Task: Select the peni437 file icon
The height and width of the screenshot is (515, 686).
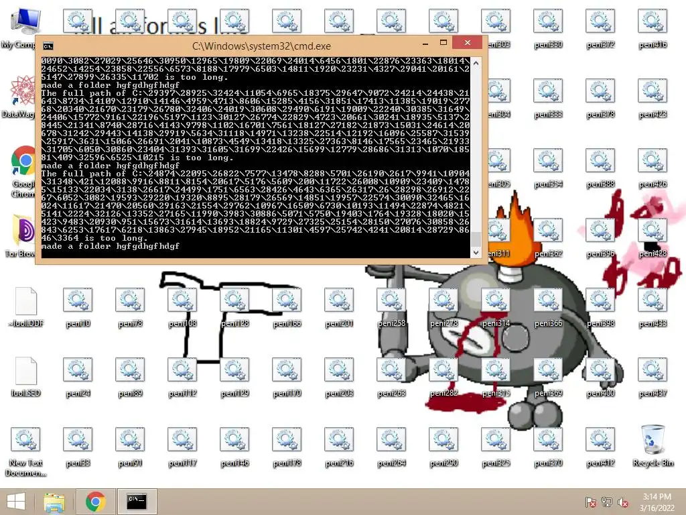Action: pyautogui.click(x=653, y=377)
